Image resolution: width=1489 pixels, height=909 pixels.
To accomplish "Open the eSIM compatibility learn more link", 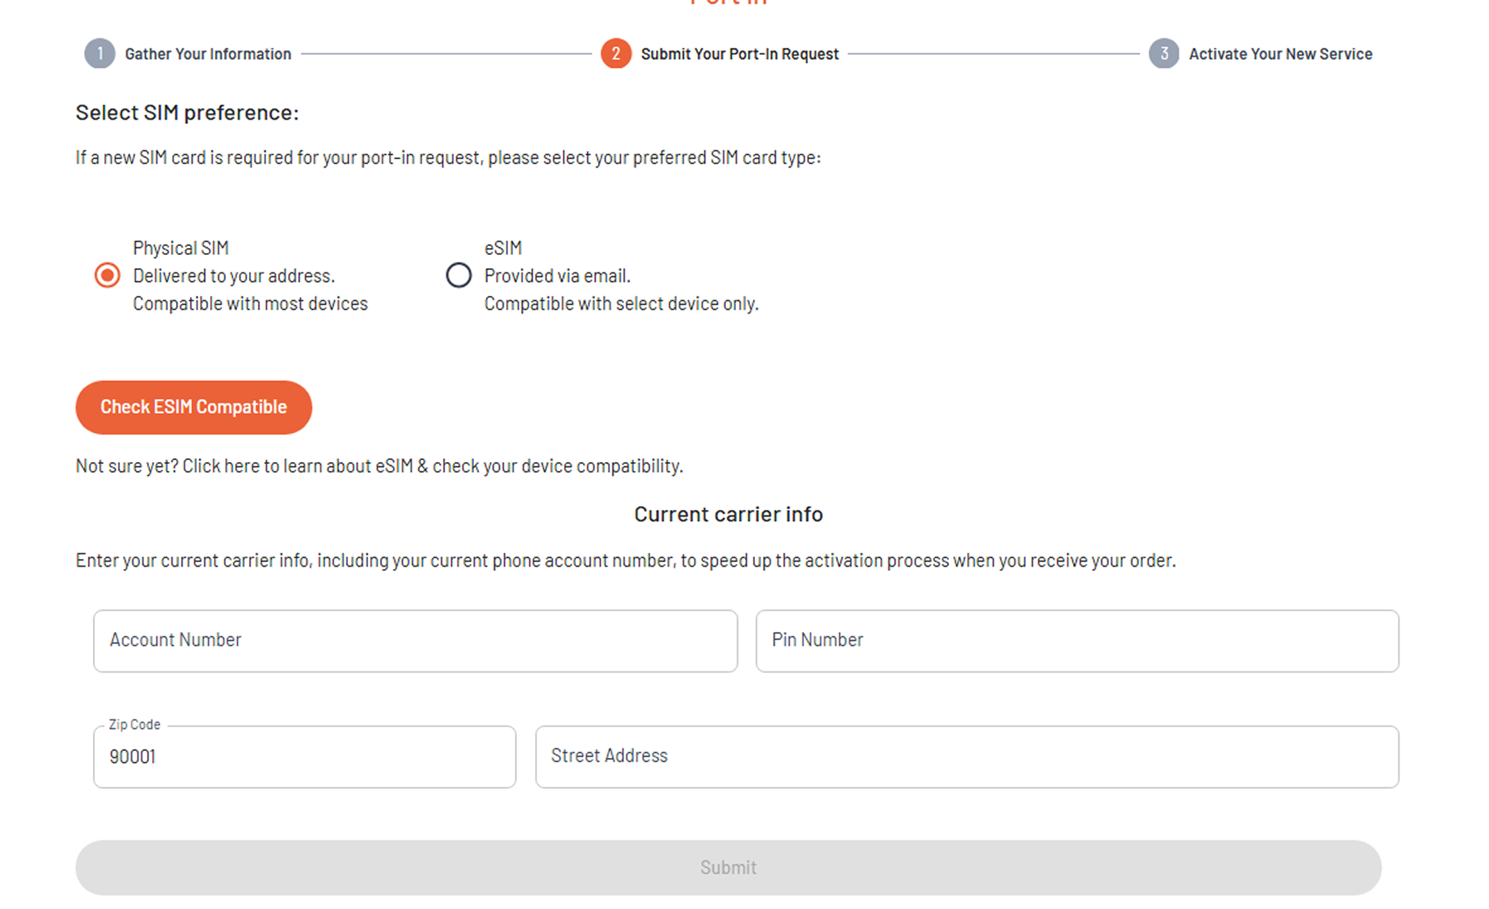I will pyautogui.click(x=378, y=466).
